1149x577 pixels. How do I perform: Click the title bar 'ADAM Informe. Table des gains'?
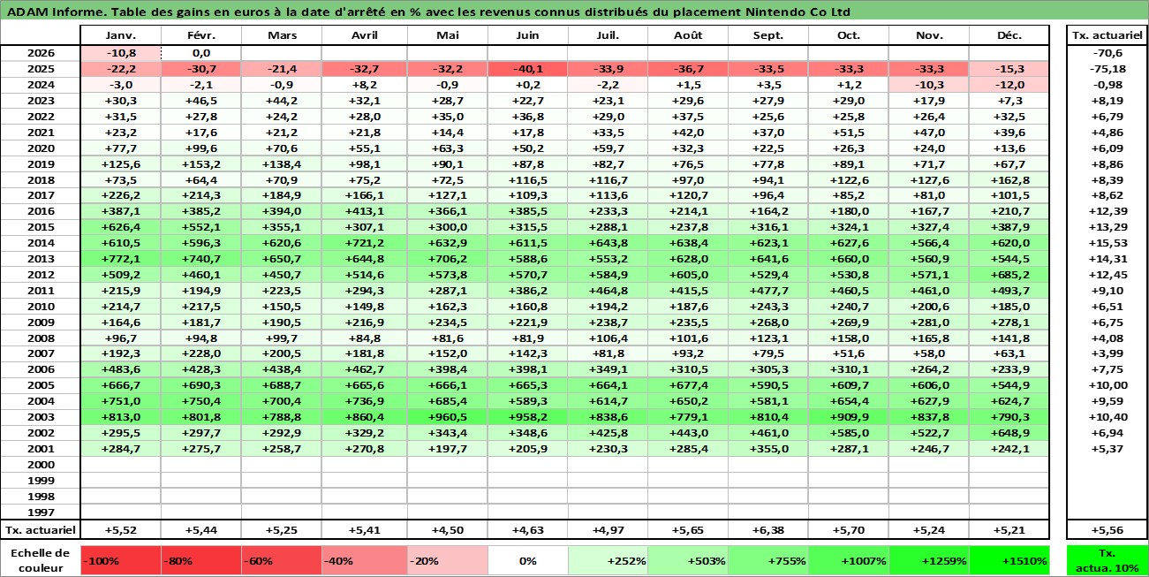pyautogui.click(x=574, y=12)
